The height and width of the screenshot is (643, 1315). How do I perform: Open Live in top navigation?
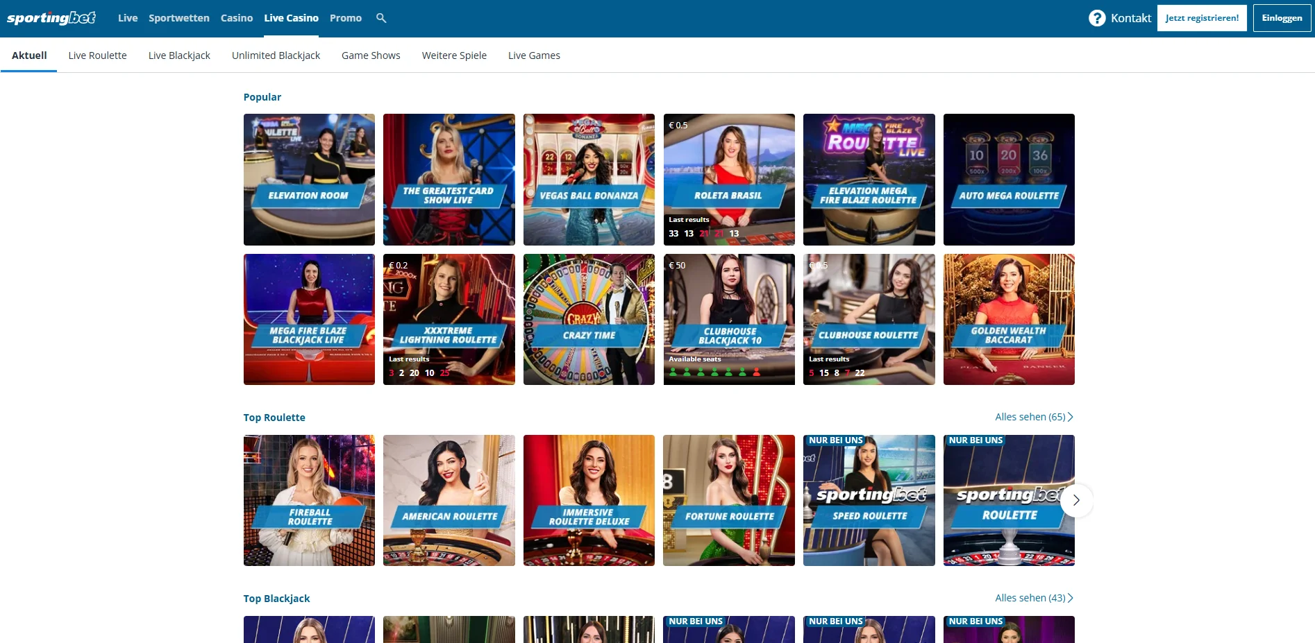coord(128,18)
